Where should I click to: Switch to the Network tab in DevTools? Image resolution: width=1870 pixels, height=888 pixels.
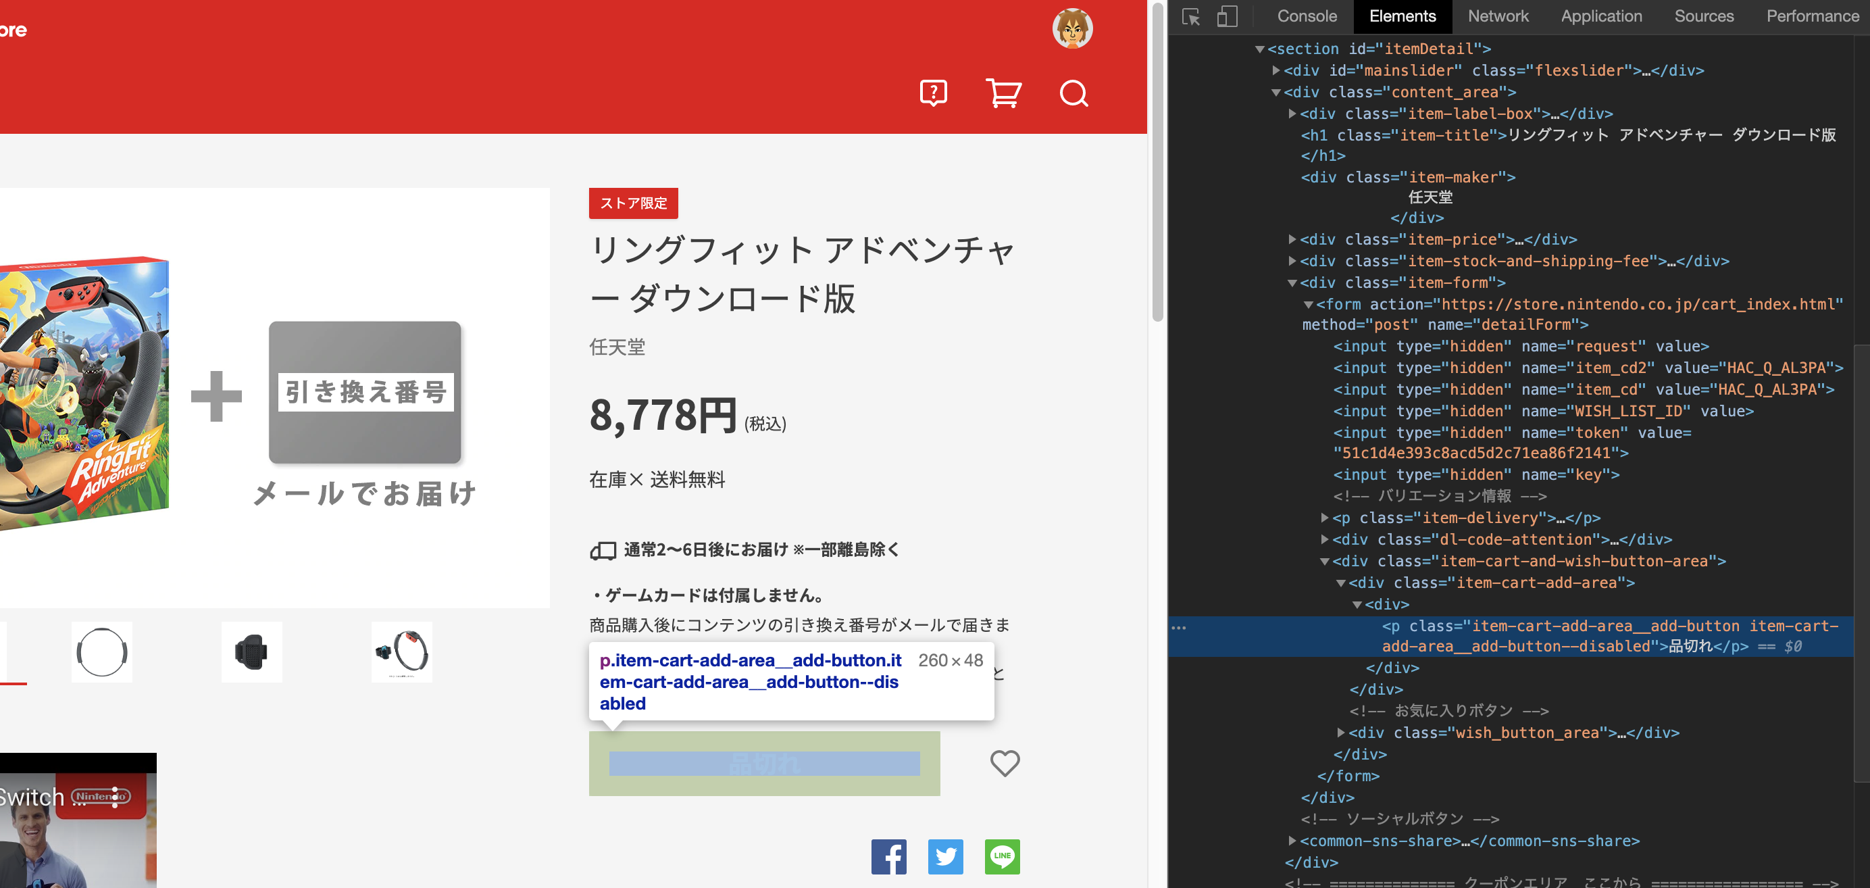pos(1498,18)
